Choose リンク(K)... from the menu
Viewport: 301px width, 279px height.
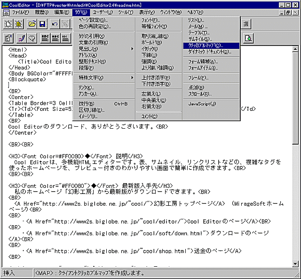[104, 88]
